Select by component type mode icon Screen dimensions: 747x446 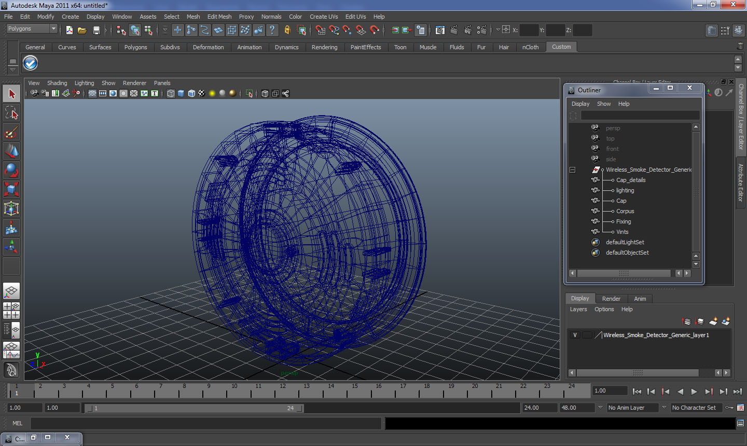pos(148,30)
